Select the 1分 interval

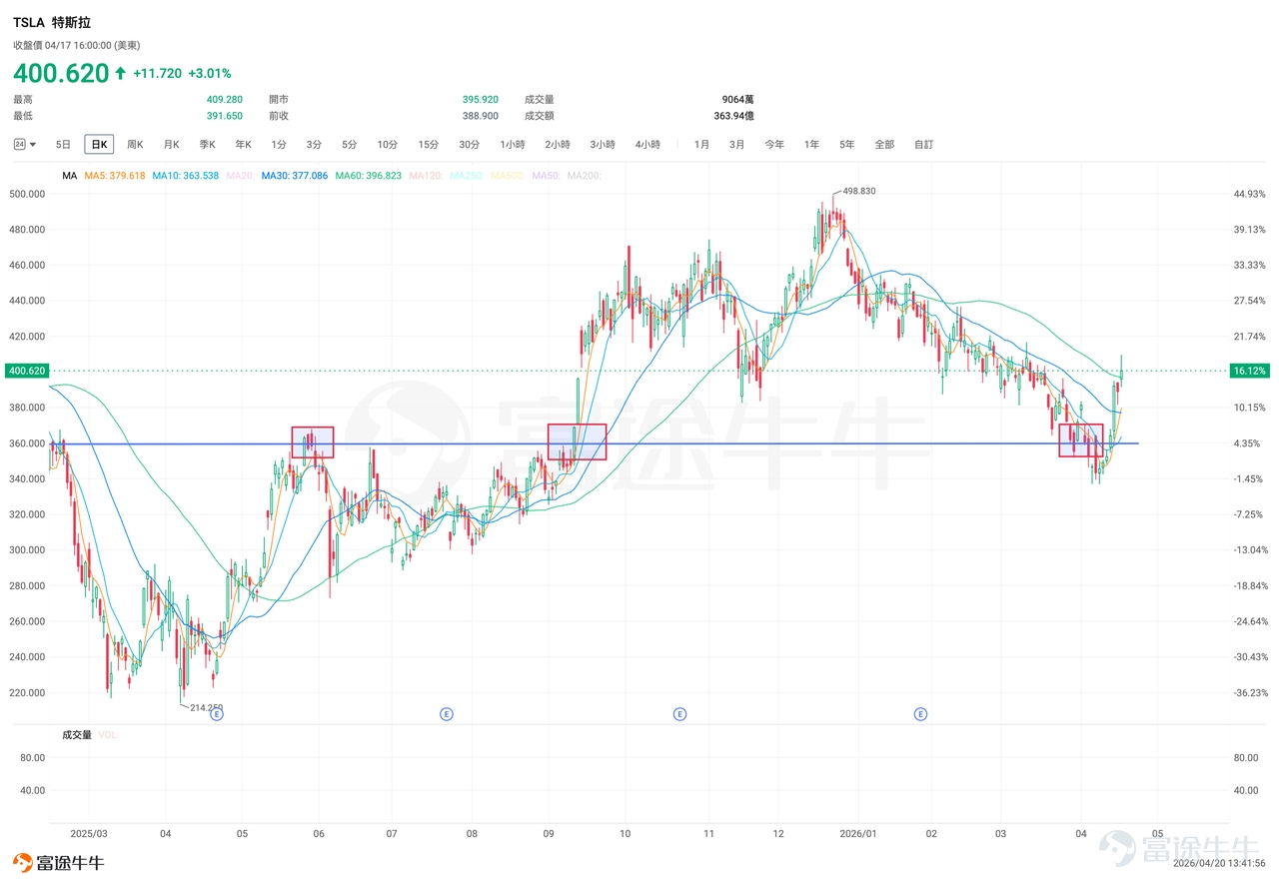279,145
